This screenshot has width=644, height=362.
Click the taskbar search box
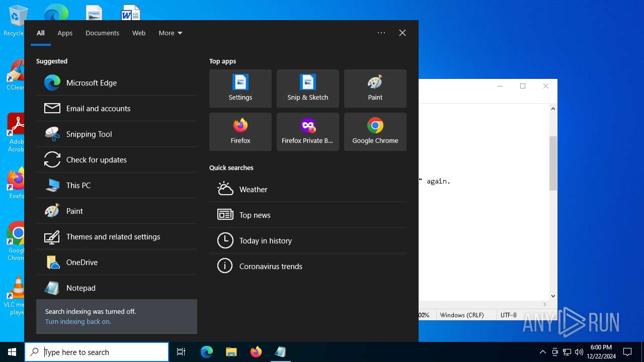[97, 352]
